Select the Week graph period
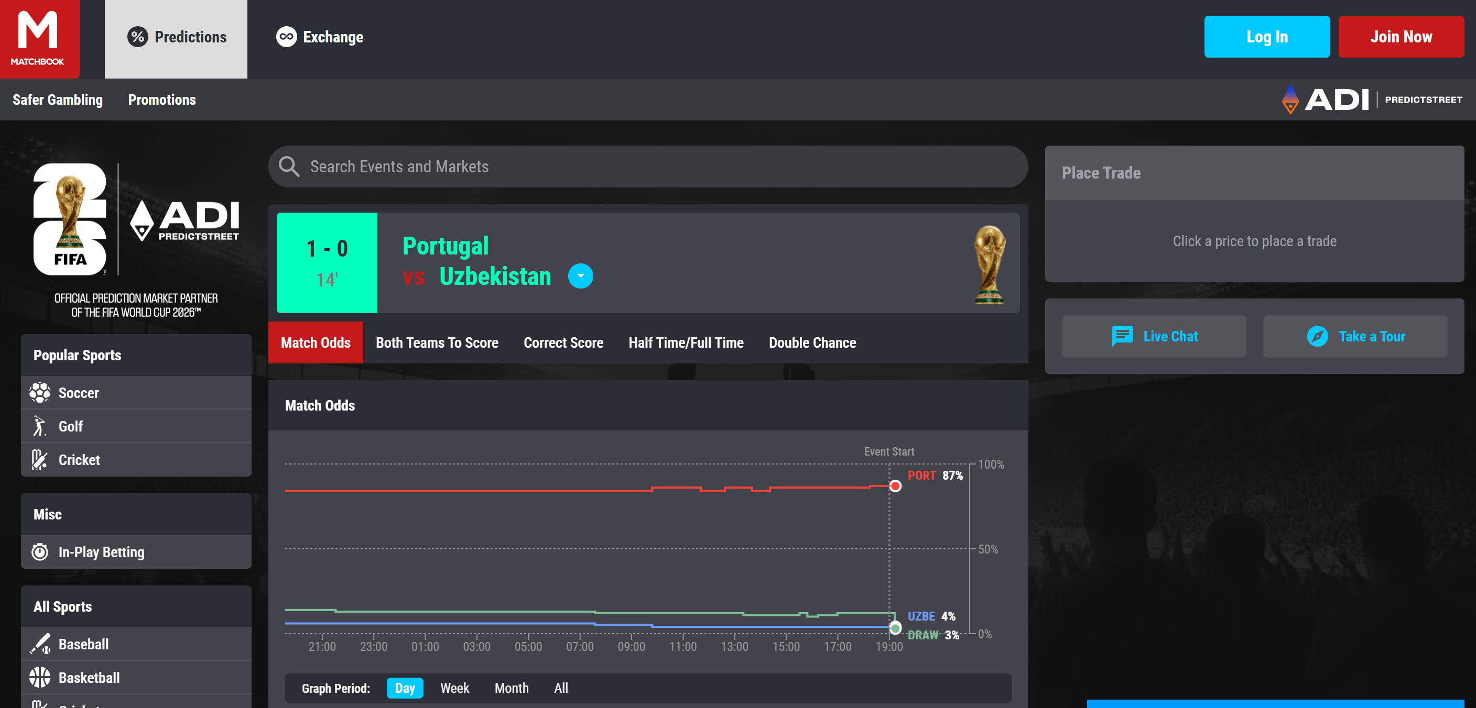This screenshot has height=708, width=1476. click(454, 688)
